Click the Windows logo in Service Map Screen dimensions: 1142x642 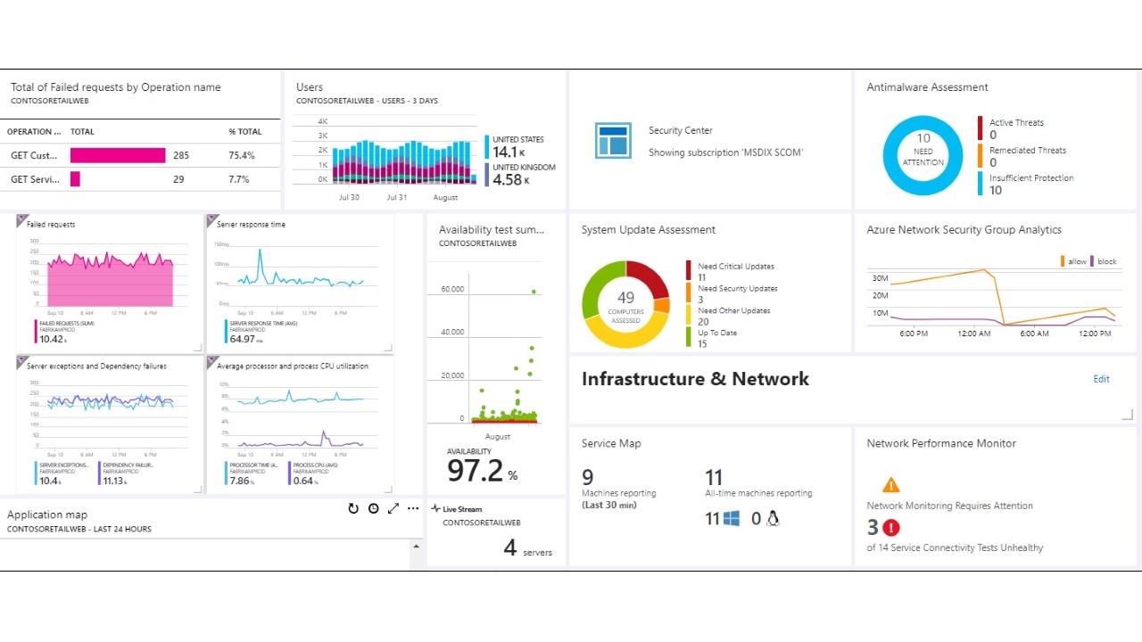coord(732,518)
